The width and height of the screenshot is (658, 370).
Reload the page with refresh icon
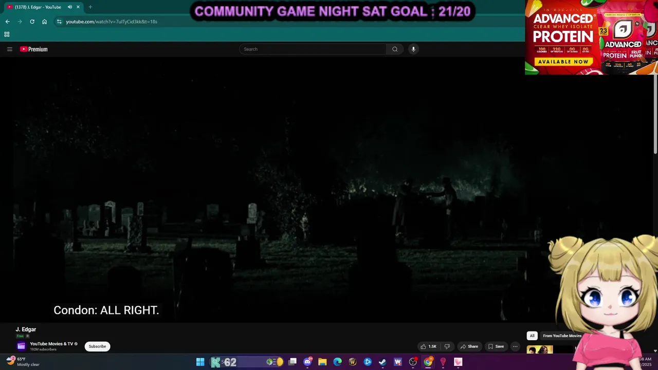point(32,22)
